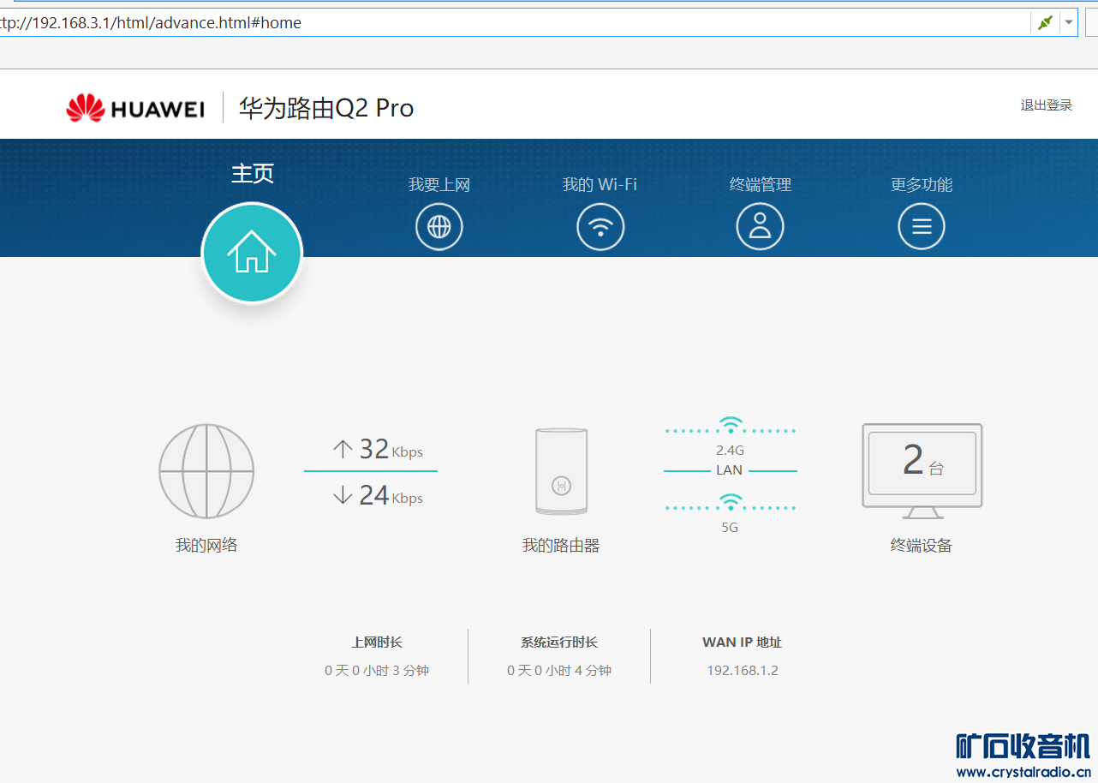
Task: Open the 终端管理 user icon
Action: coord(760,227)
